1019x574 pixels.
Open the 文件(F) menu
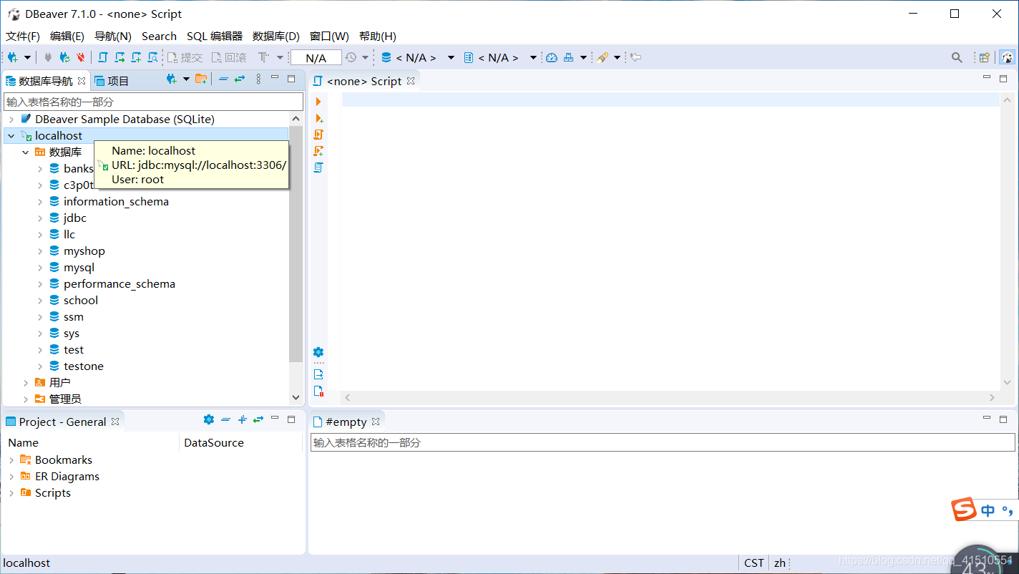click(x=23, y=36)
